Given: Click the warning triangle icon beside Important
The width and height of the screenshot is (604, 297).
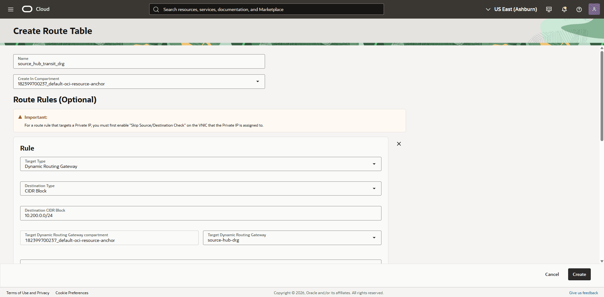Looking at the screenshot, I should (20, 117).
